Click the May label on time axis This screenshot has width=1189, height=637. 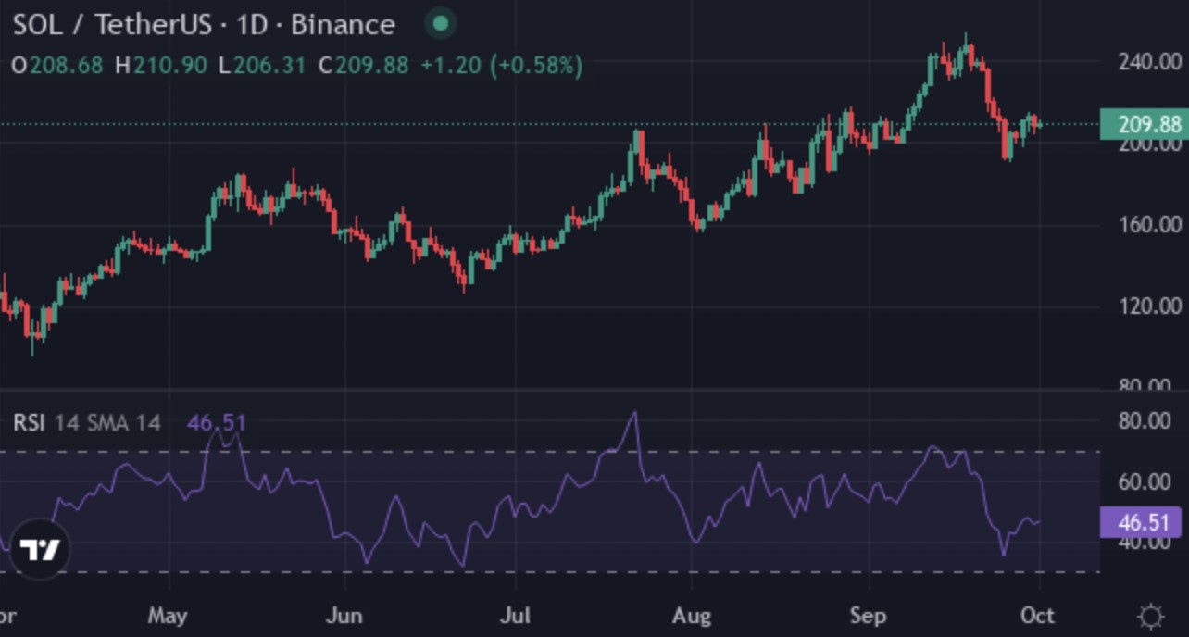tap(168, 616)
